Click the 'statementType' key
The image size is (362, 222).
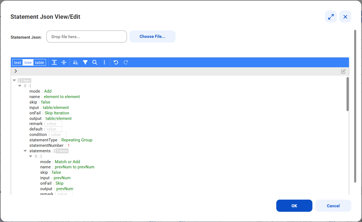coord(43,140)
